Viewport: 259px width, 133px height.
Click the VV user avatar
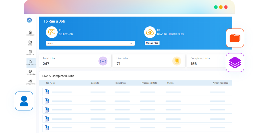click(x=29, y=20)
